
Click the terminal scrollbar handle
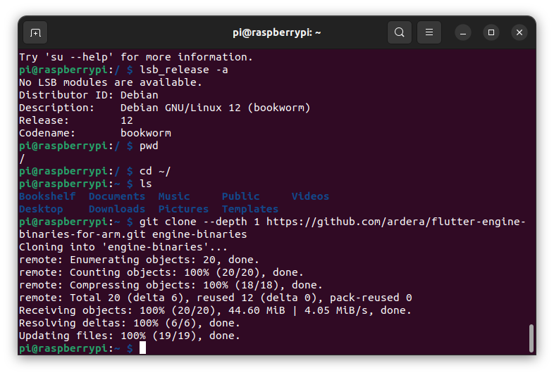point(531,338)
